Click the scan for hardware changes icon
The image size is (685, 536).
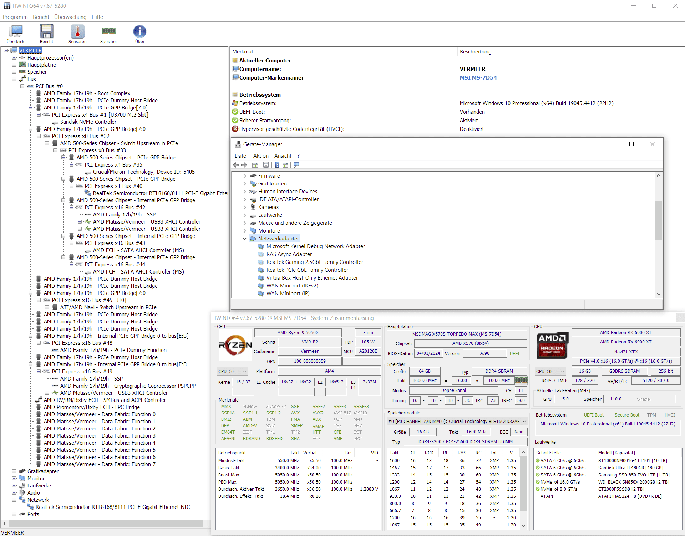tap(296, 165)
